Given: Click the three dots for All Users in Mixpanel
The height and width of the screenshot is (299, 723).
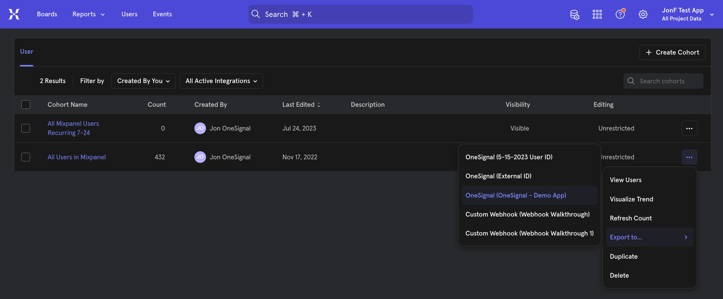Looking at the screenshot, I should (x=689, y=157).
